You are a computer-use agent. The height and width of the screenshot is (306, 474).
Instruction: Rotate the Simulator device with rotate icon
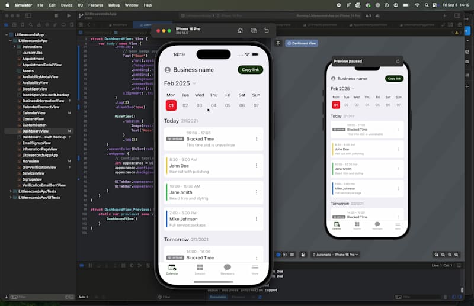266,31
